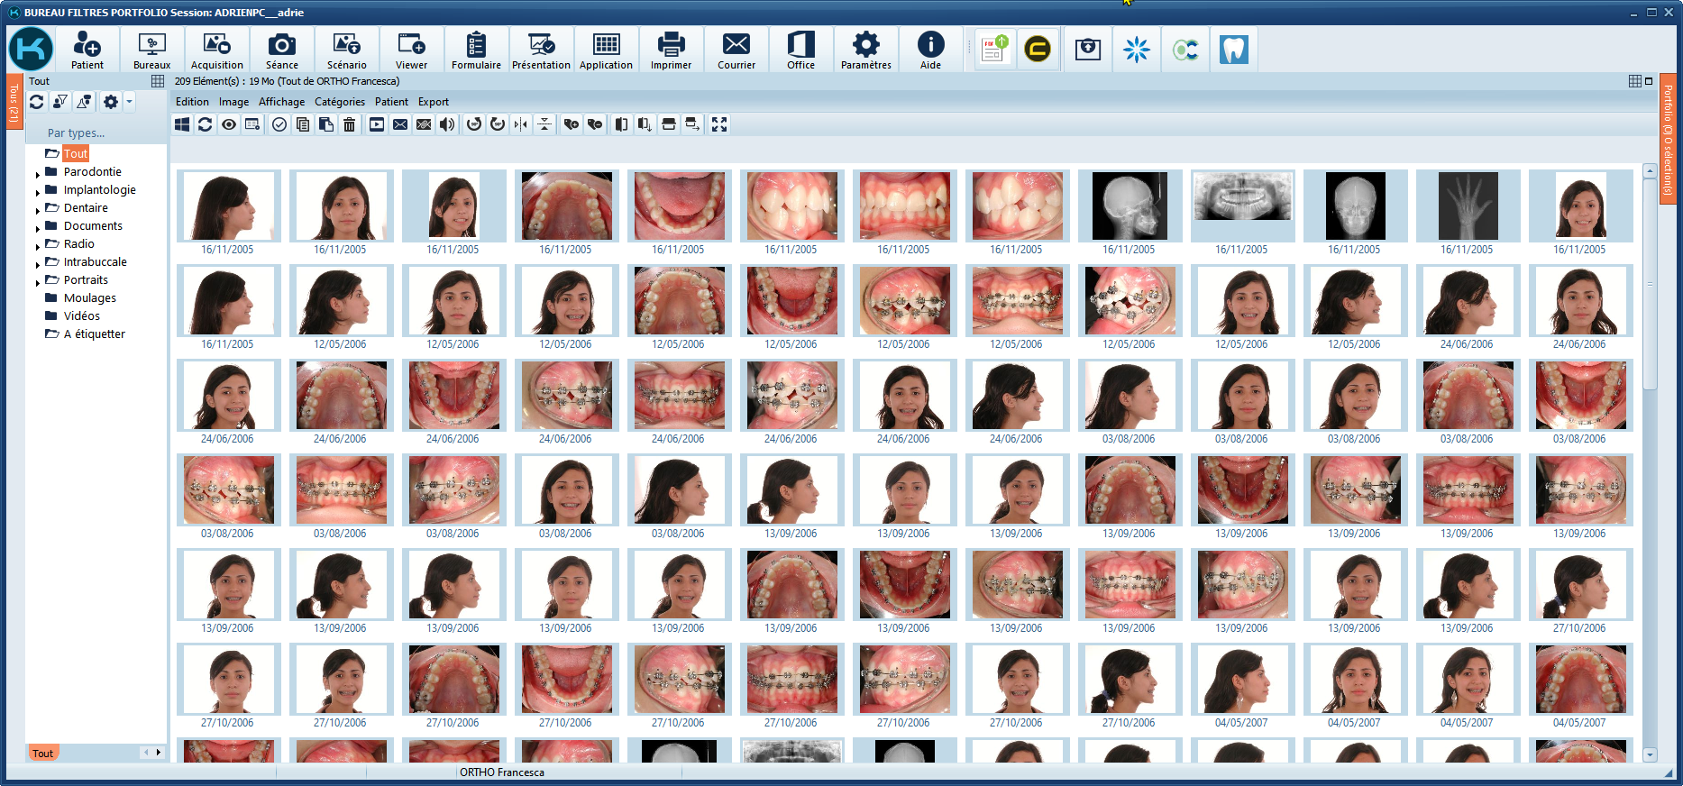Open the Catégories menu
1683x786 pixels.
(339, 102)
